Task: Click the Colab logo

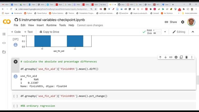Action: pyautogui.click(x=7, y=22)
